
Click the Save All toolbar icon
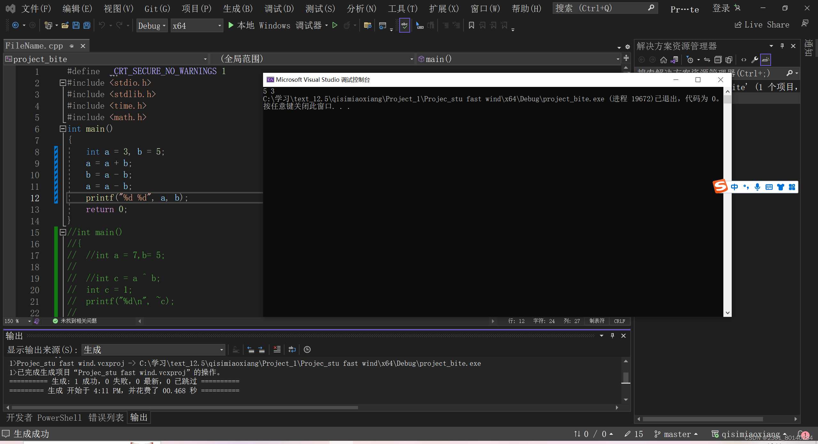point(87,25)
